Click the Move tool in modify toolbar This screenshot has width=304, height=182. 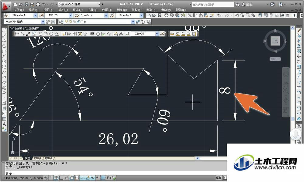pyautogui.click(x=299, y=56)
